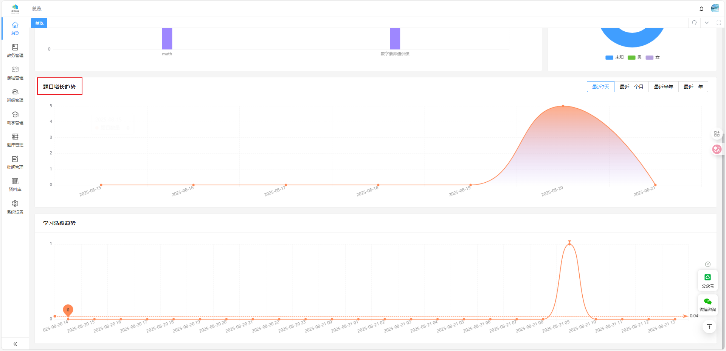
Task: Toggle fullscreen mode for the page
Action: click(719, 23)
